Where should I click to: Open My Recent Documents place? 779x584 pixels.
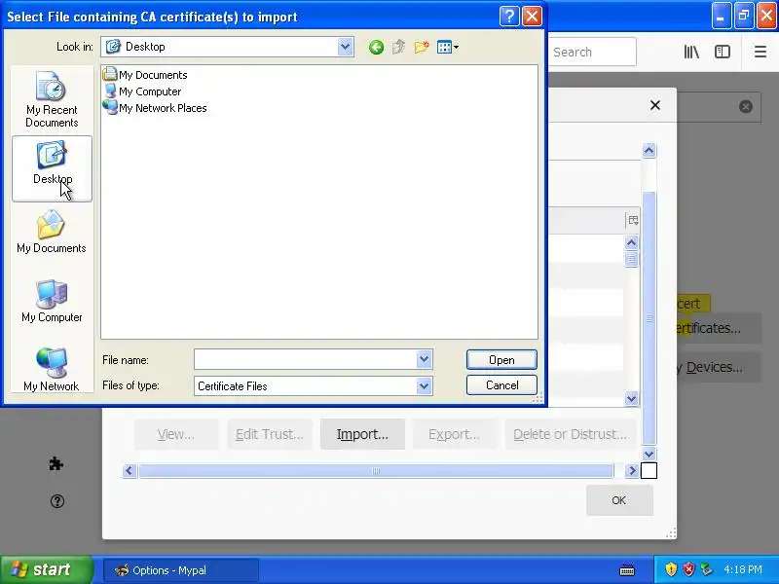(x=52, y=100)
